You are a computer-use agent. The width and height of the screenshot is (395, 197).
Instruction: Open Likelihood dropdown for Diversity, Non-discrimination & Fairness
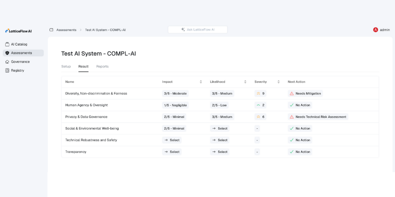tap(222, 94)
